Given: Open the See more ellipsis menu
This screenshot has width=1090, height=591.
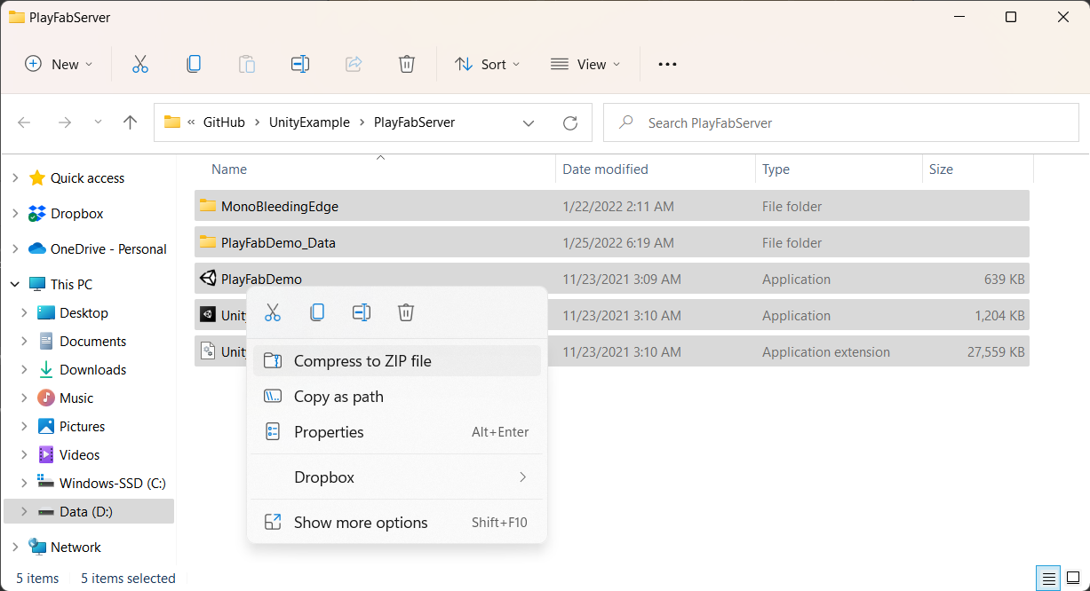Looking at the screenshot, I should (x=667, y=64).
